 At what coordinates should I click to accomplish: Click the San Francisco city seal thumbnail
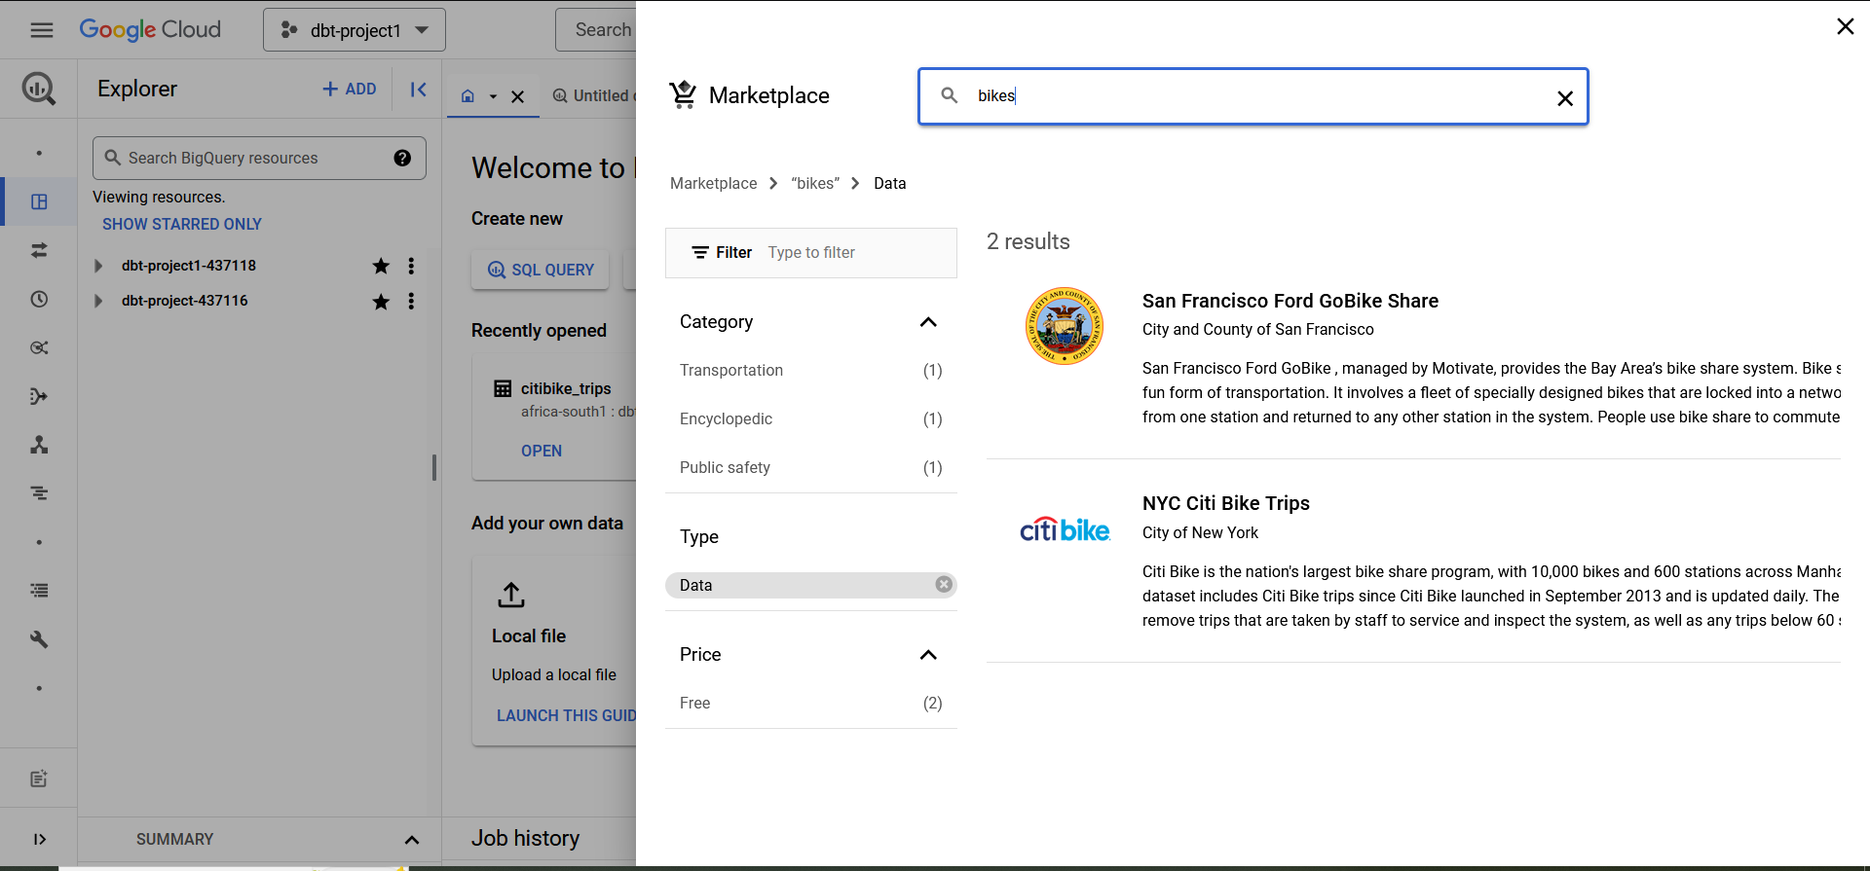pyautogui.click(x=1065, y=326)
